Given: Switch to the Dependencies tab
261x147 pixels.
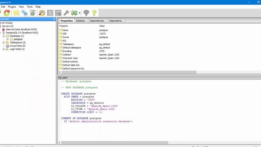Looking at the screenshot, I should (x=97, y=21).
